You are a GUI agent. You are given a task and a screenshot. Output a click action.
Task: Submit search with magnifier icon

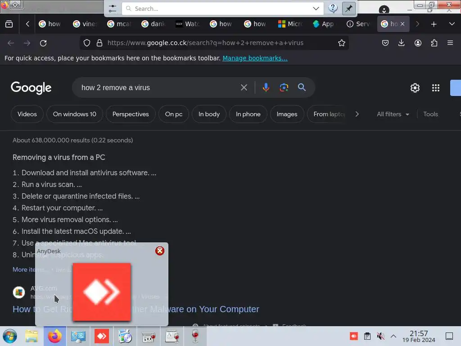[302, 87]
